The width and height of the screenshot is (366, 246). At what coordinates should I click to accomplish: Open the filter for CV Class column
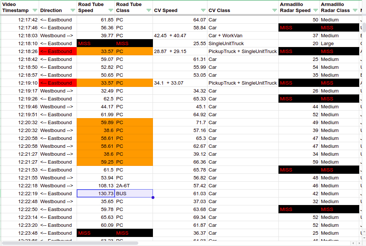pos(275,10)
